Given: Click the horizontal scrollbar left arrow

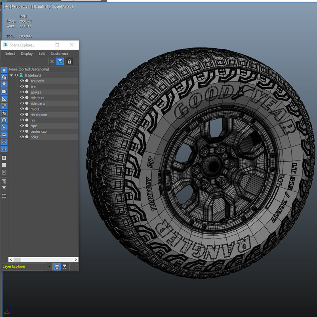Looking at the screenshot, I should (x=11, y=260).
